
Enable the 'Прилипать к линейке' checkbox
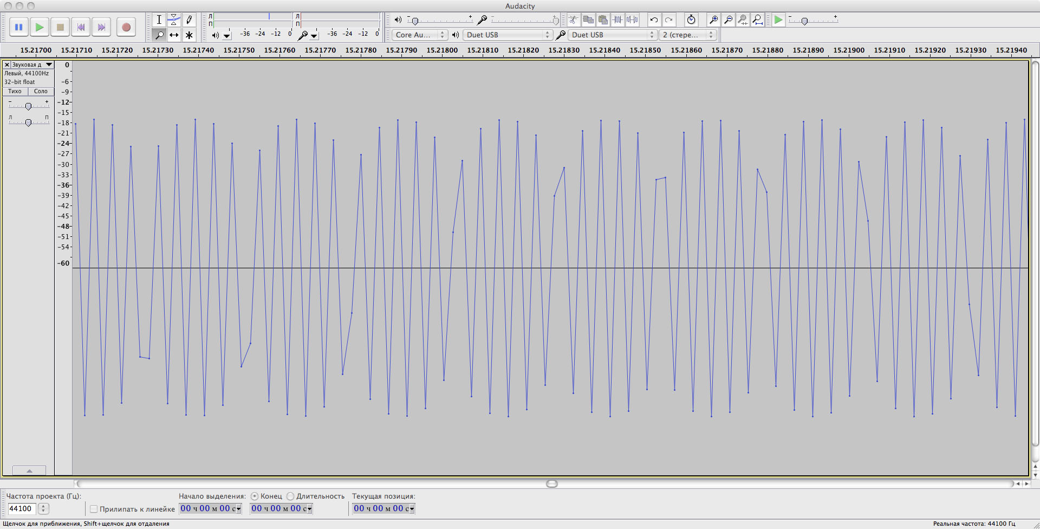(x=94, y=509)
